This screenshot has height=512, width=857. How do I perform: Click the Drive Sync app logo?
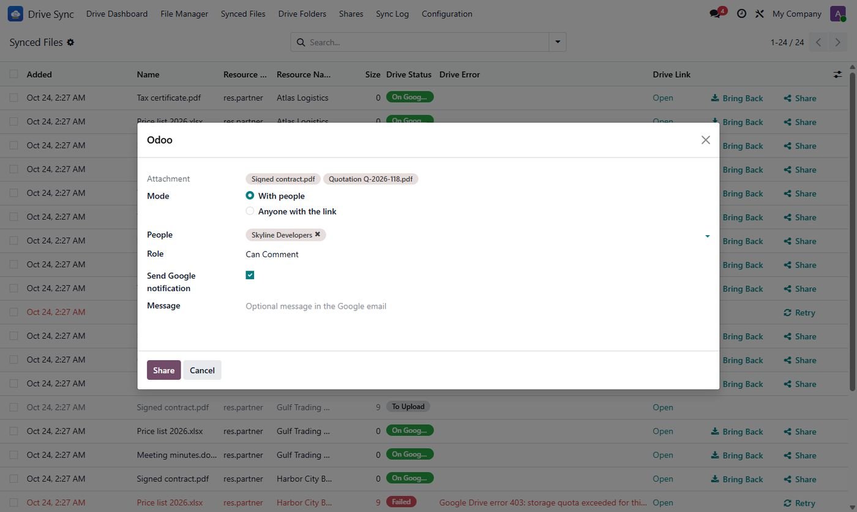pos(15,13)
